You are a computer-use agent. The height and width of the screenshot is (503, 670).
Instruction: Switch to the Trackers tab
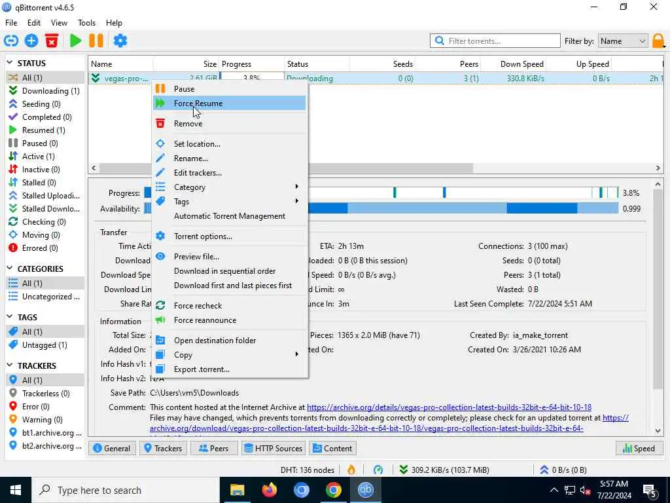163,448
